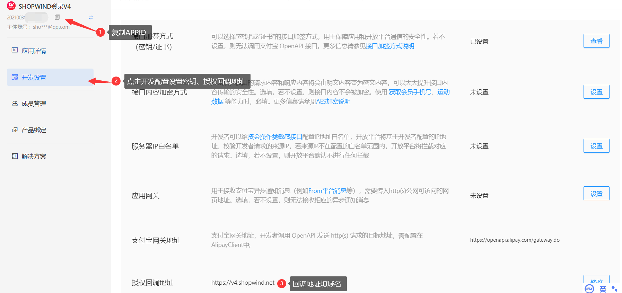Screen dimensions: 622x293
Task: Click the 解决方案 sidebar icon
Action: [15, 156]
